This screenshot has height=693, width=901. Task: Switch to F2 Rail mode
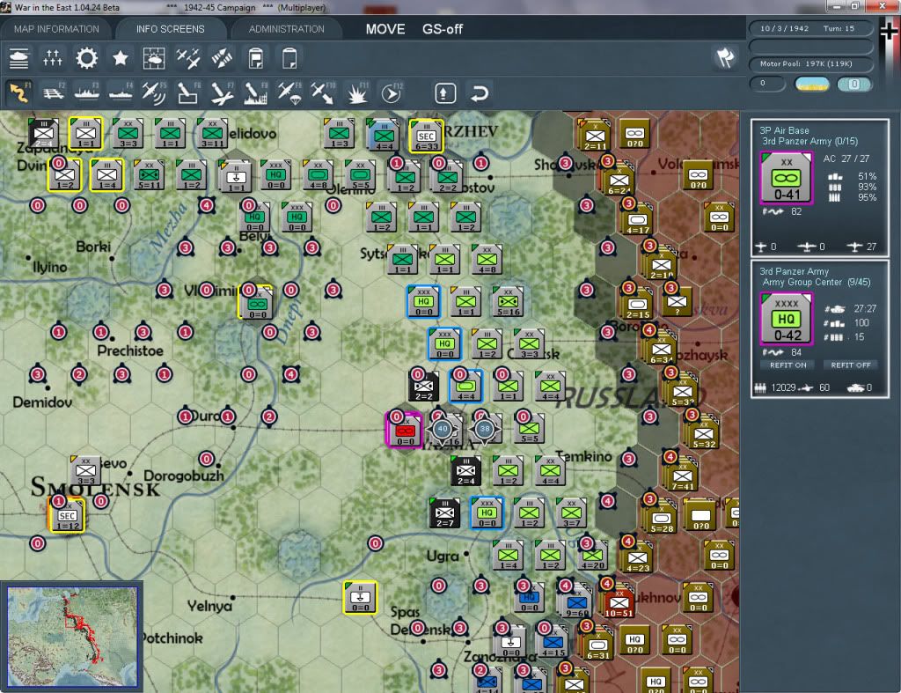[54, 93]
